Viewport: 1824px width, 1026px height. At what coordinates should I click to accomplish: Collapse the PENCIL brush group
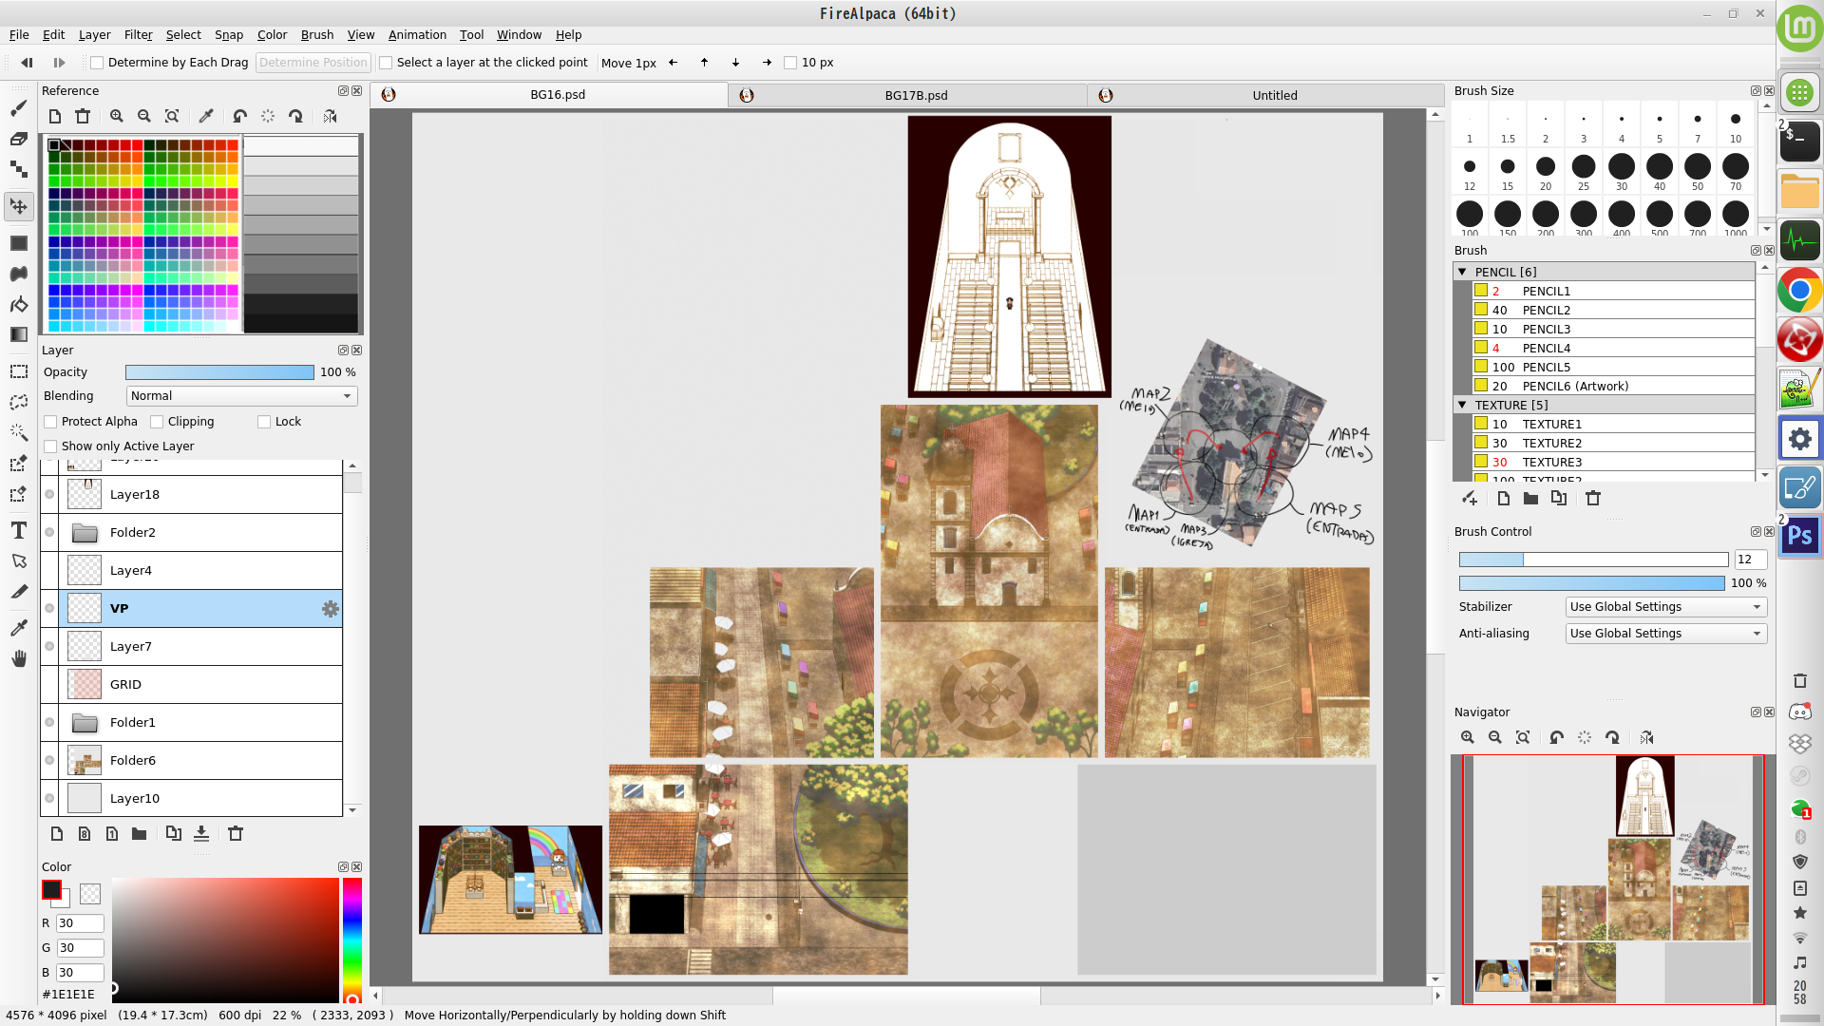point(1462,272)
